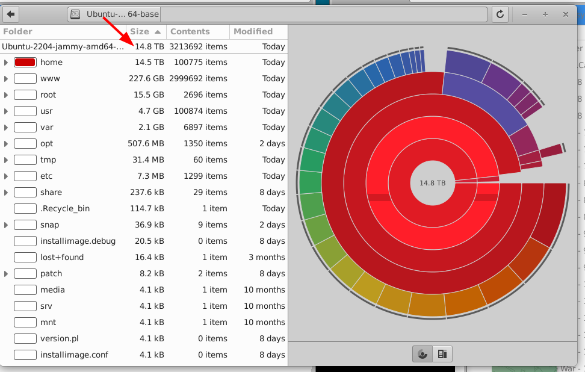This screenshot has height=372, width=585.
Task: Minimize the disk analyzer window
Action: 525,14
